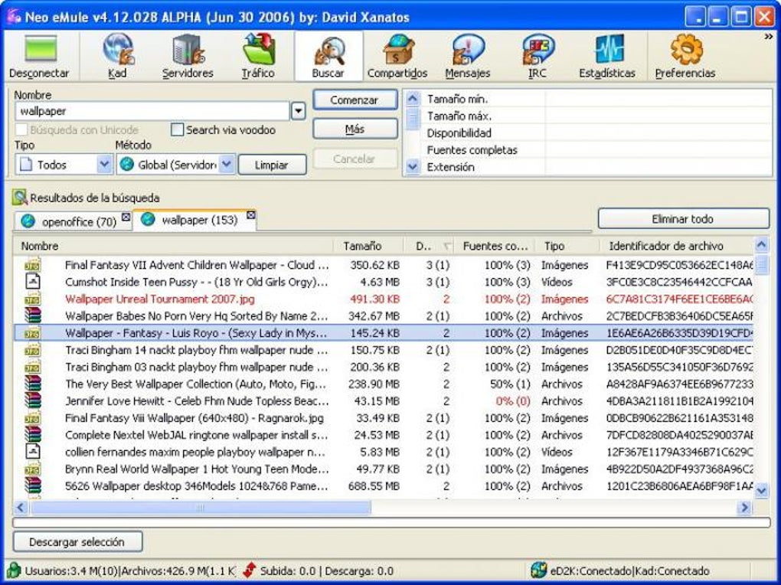The image size is (781, 585).
Task: Close the openoffice search tab
Action: [x=126, y=217]
